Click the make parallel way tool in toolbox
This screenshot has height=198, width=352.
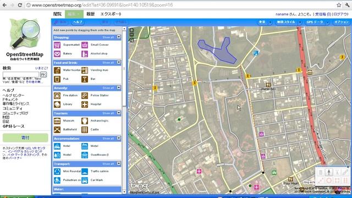pyautogui.click(x=345, y=180)
